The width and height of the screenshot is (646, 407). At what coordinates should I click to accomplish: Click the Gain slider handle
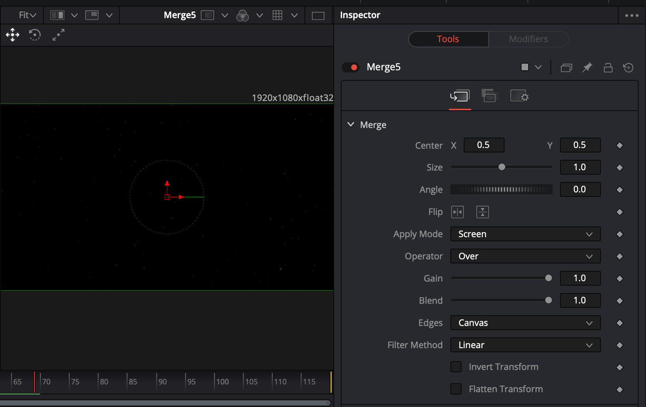tap(549, 278)
